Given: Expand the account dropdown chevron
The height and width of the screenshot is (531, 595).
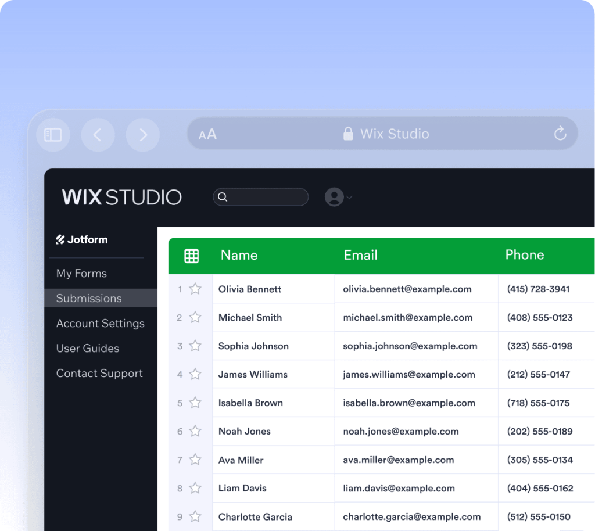Looking at the screenshot, I should pos(349,197).
